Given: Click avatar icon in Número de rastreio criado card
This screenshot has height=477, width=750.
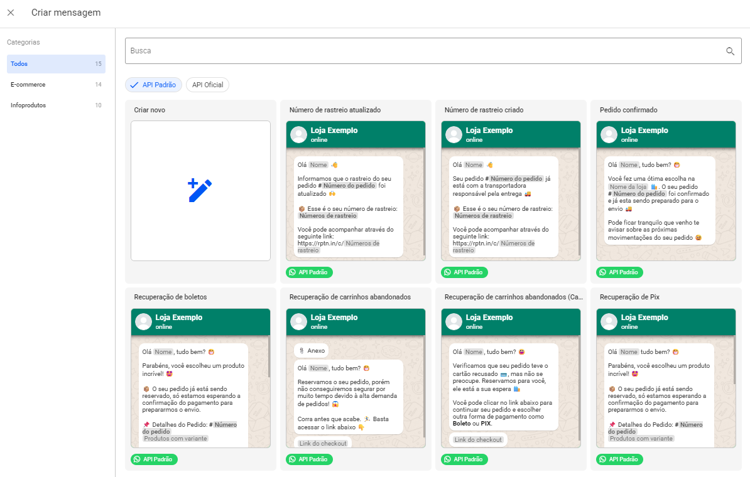Looking at the screenshot, I should 453,134.
